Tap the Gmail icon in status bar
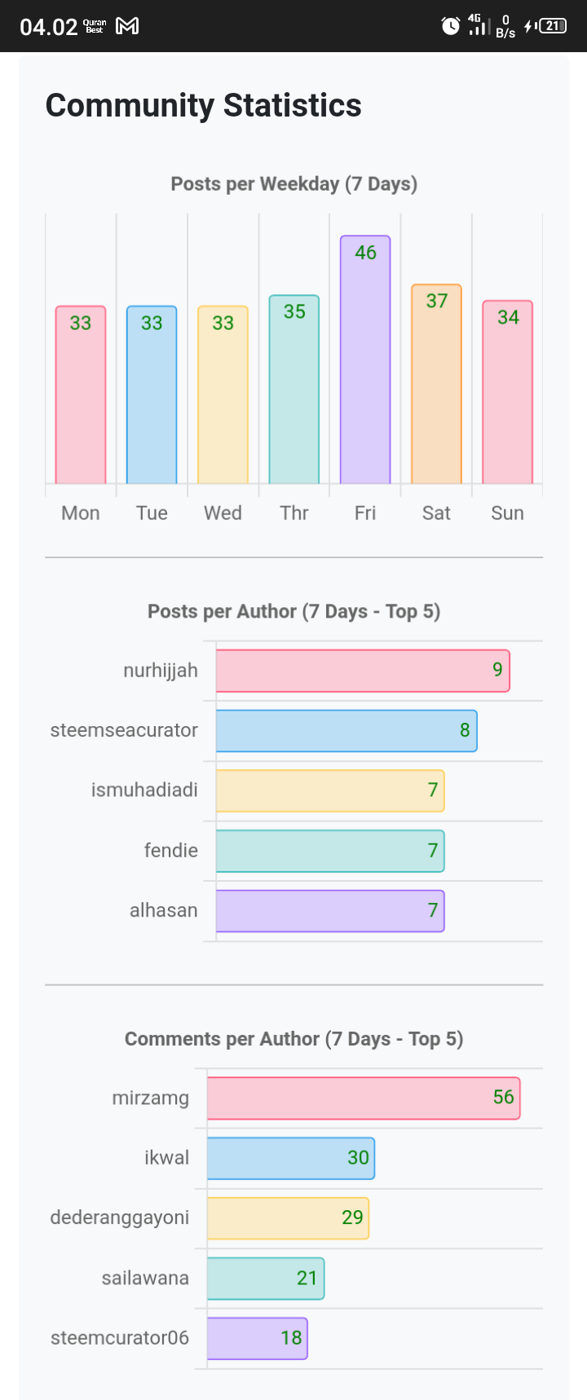Screen dimensions: 587x1400 [127, 26]
